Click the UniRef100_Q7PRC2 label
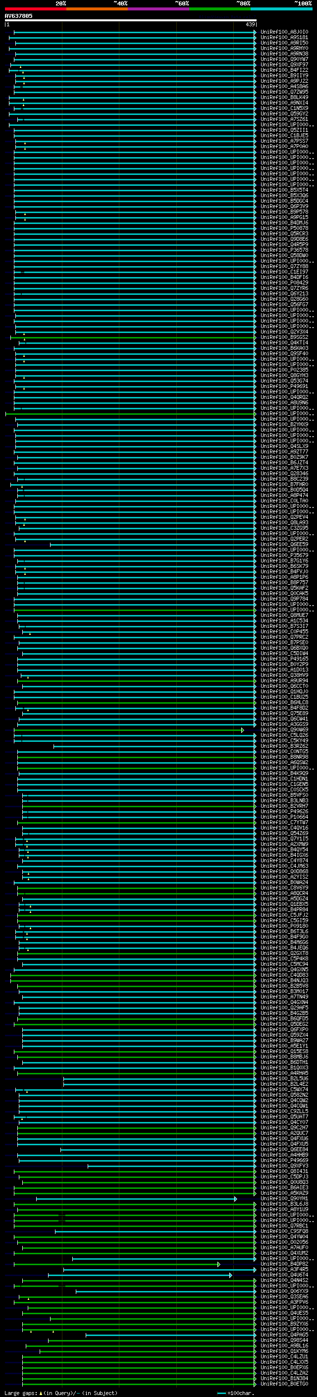 (284, 637)
